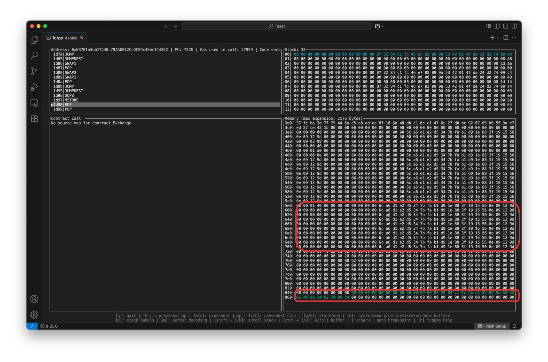Viewport: 548px width, 362px height.
Task: Open the Explorer view in the activity bar
Action: [x=34, y=40]
